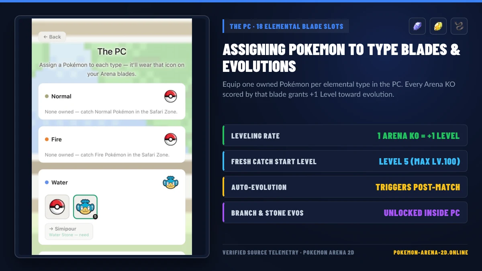The height and width of the screenshot is (271, 482).
Task: Click the Panpour icon in Water card header
Action: 171,182
